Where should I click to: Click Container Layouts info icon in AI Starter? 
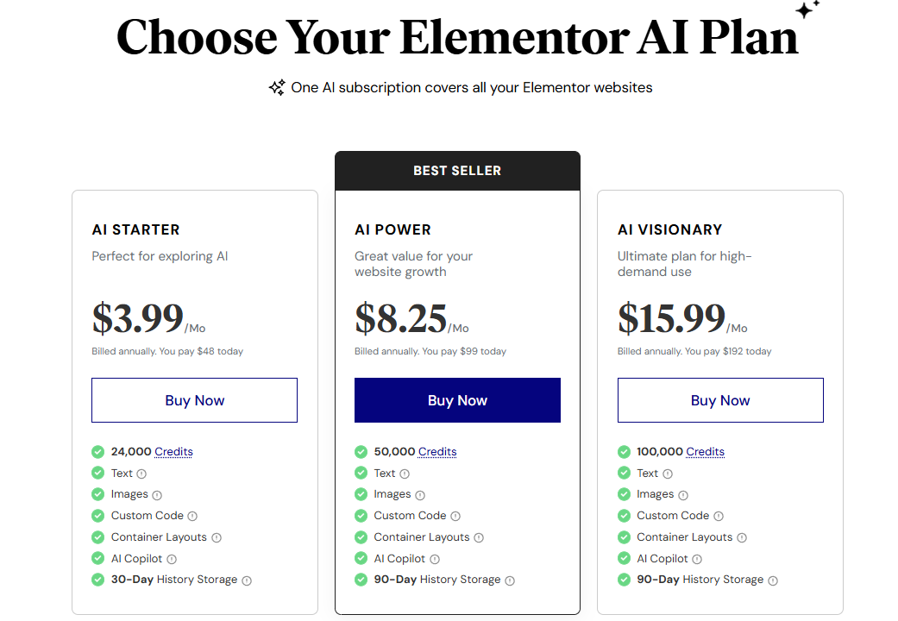pyautogui.click(x=217, y=537)
